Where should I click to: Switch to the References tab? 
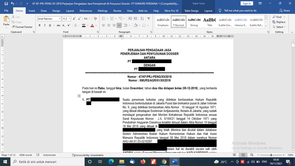(x=86, y=11)
